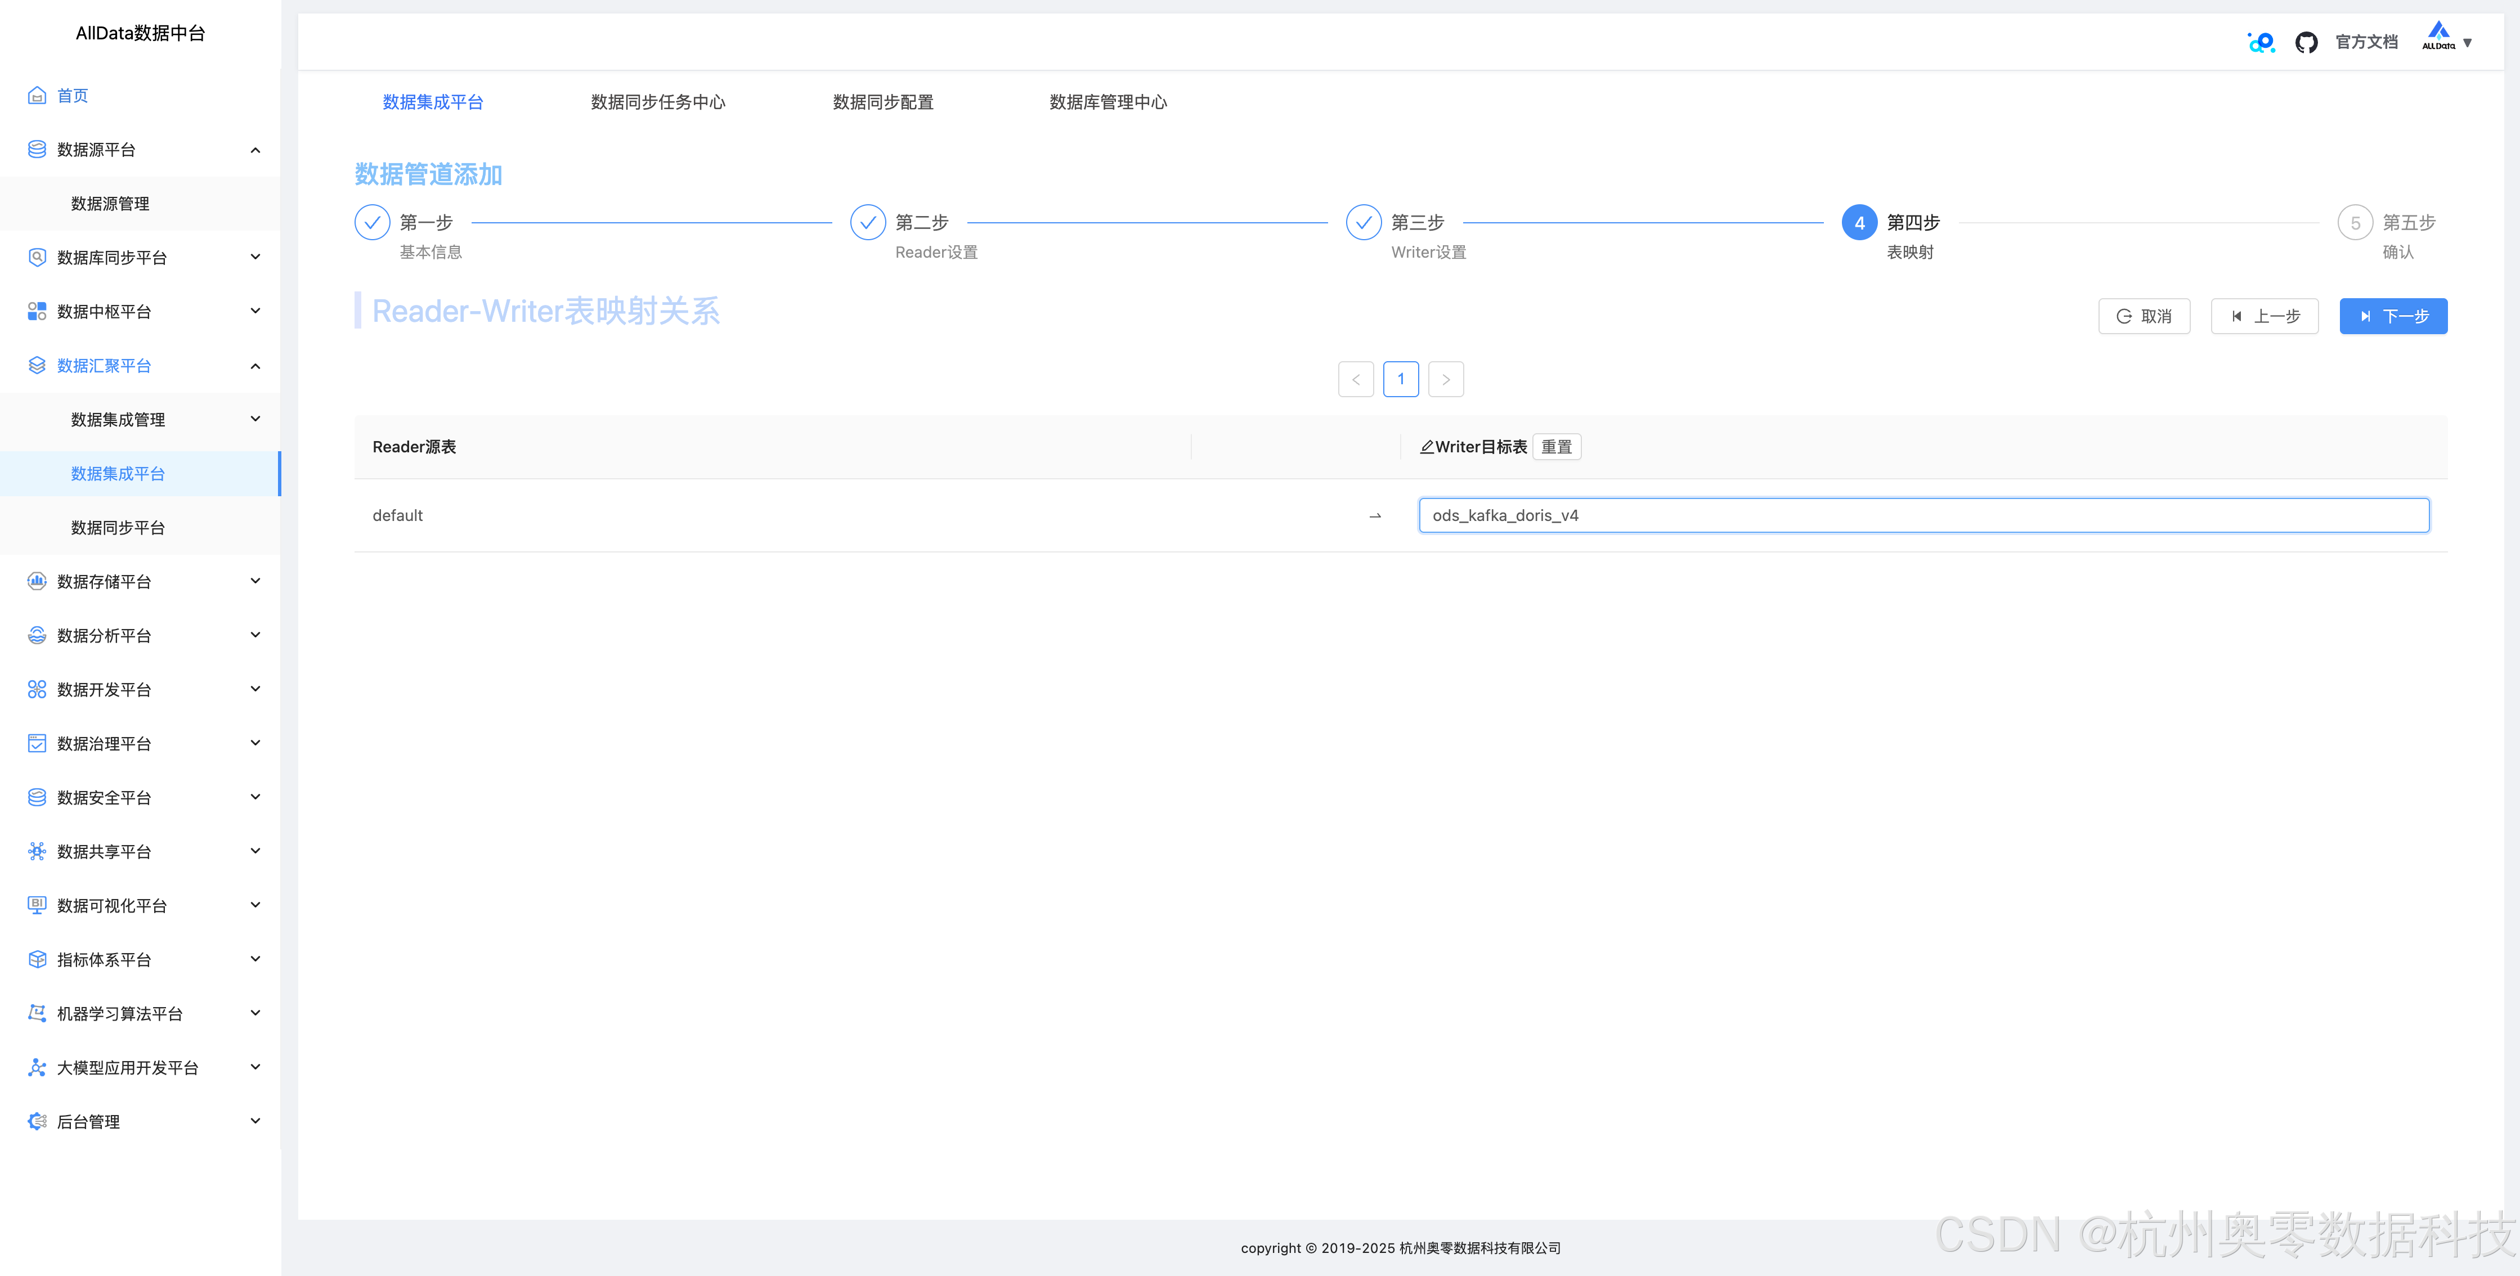Image resolution: width=2520 pixels, height=1276 pixels.
Task: Open the AllData user avatar menu
Action: pos(2447,37)
